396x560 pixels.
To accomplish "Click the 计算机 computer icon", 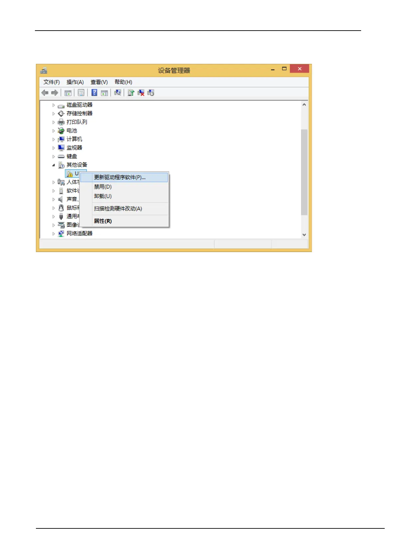I will click(61, 139).
